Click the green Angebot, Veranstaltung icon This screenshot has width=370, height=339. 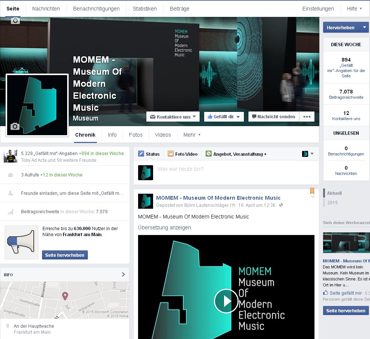[208, 154]
